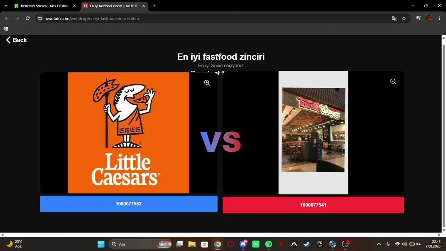Click the browser forward arrow
The height and width of the screenshot is (251, 446).
point(17,18)
